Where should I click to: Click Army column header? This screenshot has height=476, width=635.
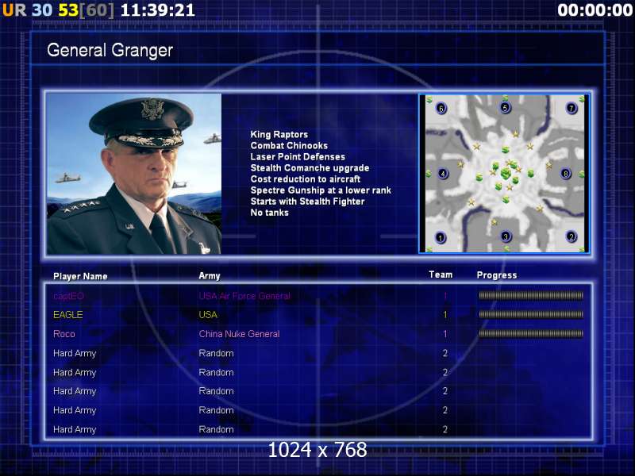(210, 276)
